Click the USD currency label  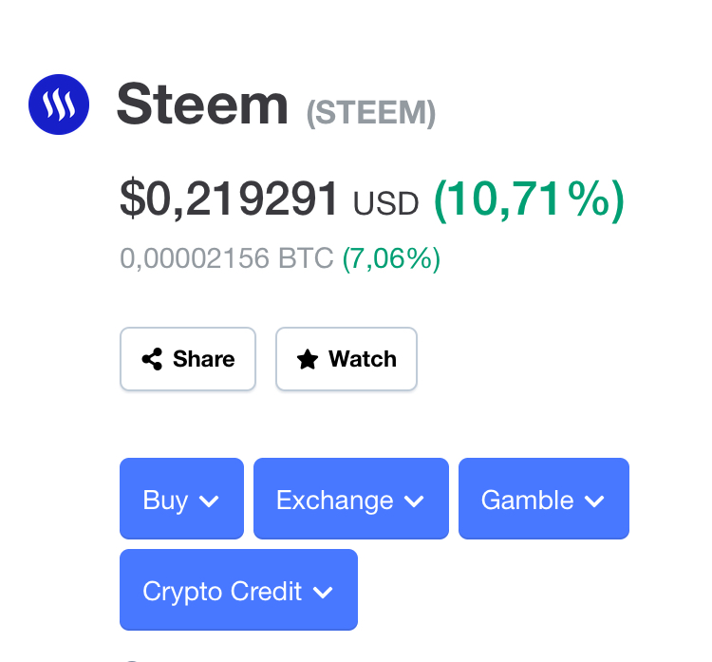385,203
